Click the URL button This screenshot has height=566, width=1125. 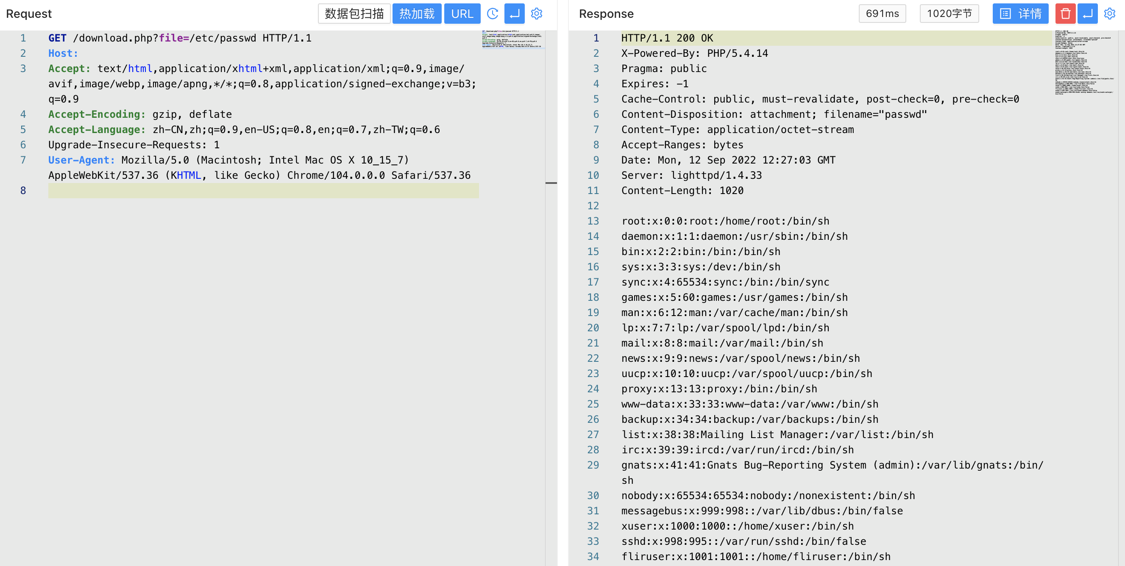(x=462, y=14)
